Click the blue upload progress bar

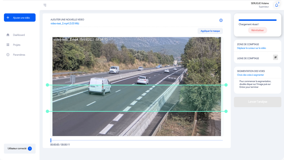258,20
